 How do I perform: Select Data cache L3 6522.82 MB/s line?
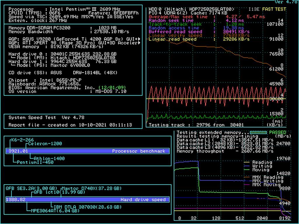(225, 147)
